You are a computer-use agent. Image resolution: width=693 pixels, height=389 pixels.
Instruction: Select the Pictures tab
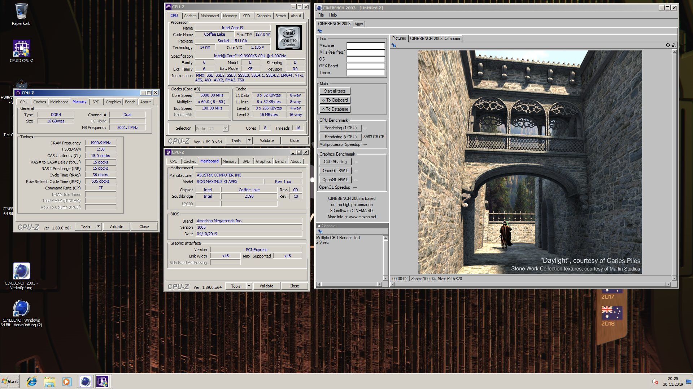click(399, 38)
